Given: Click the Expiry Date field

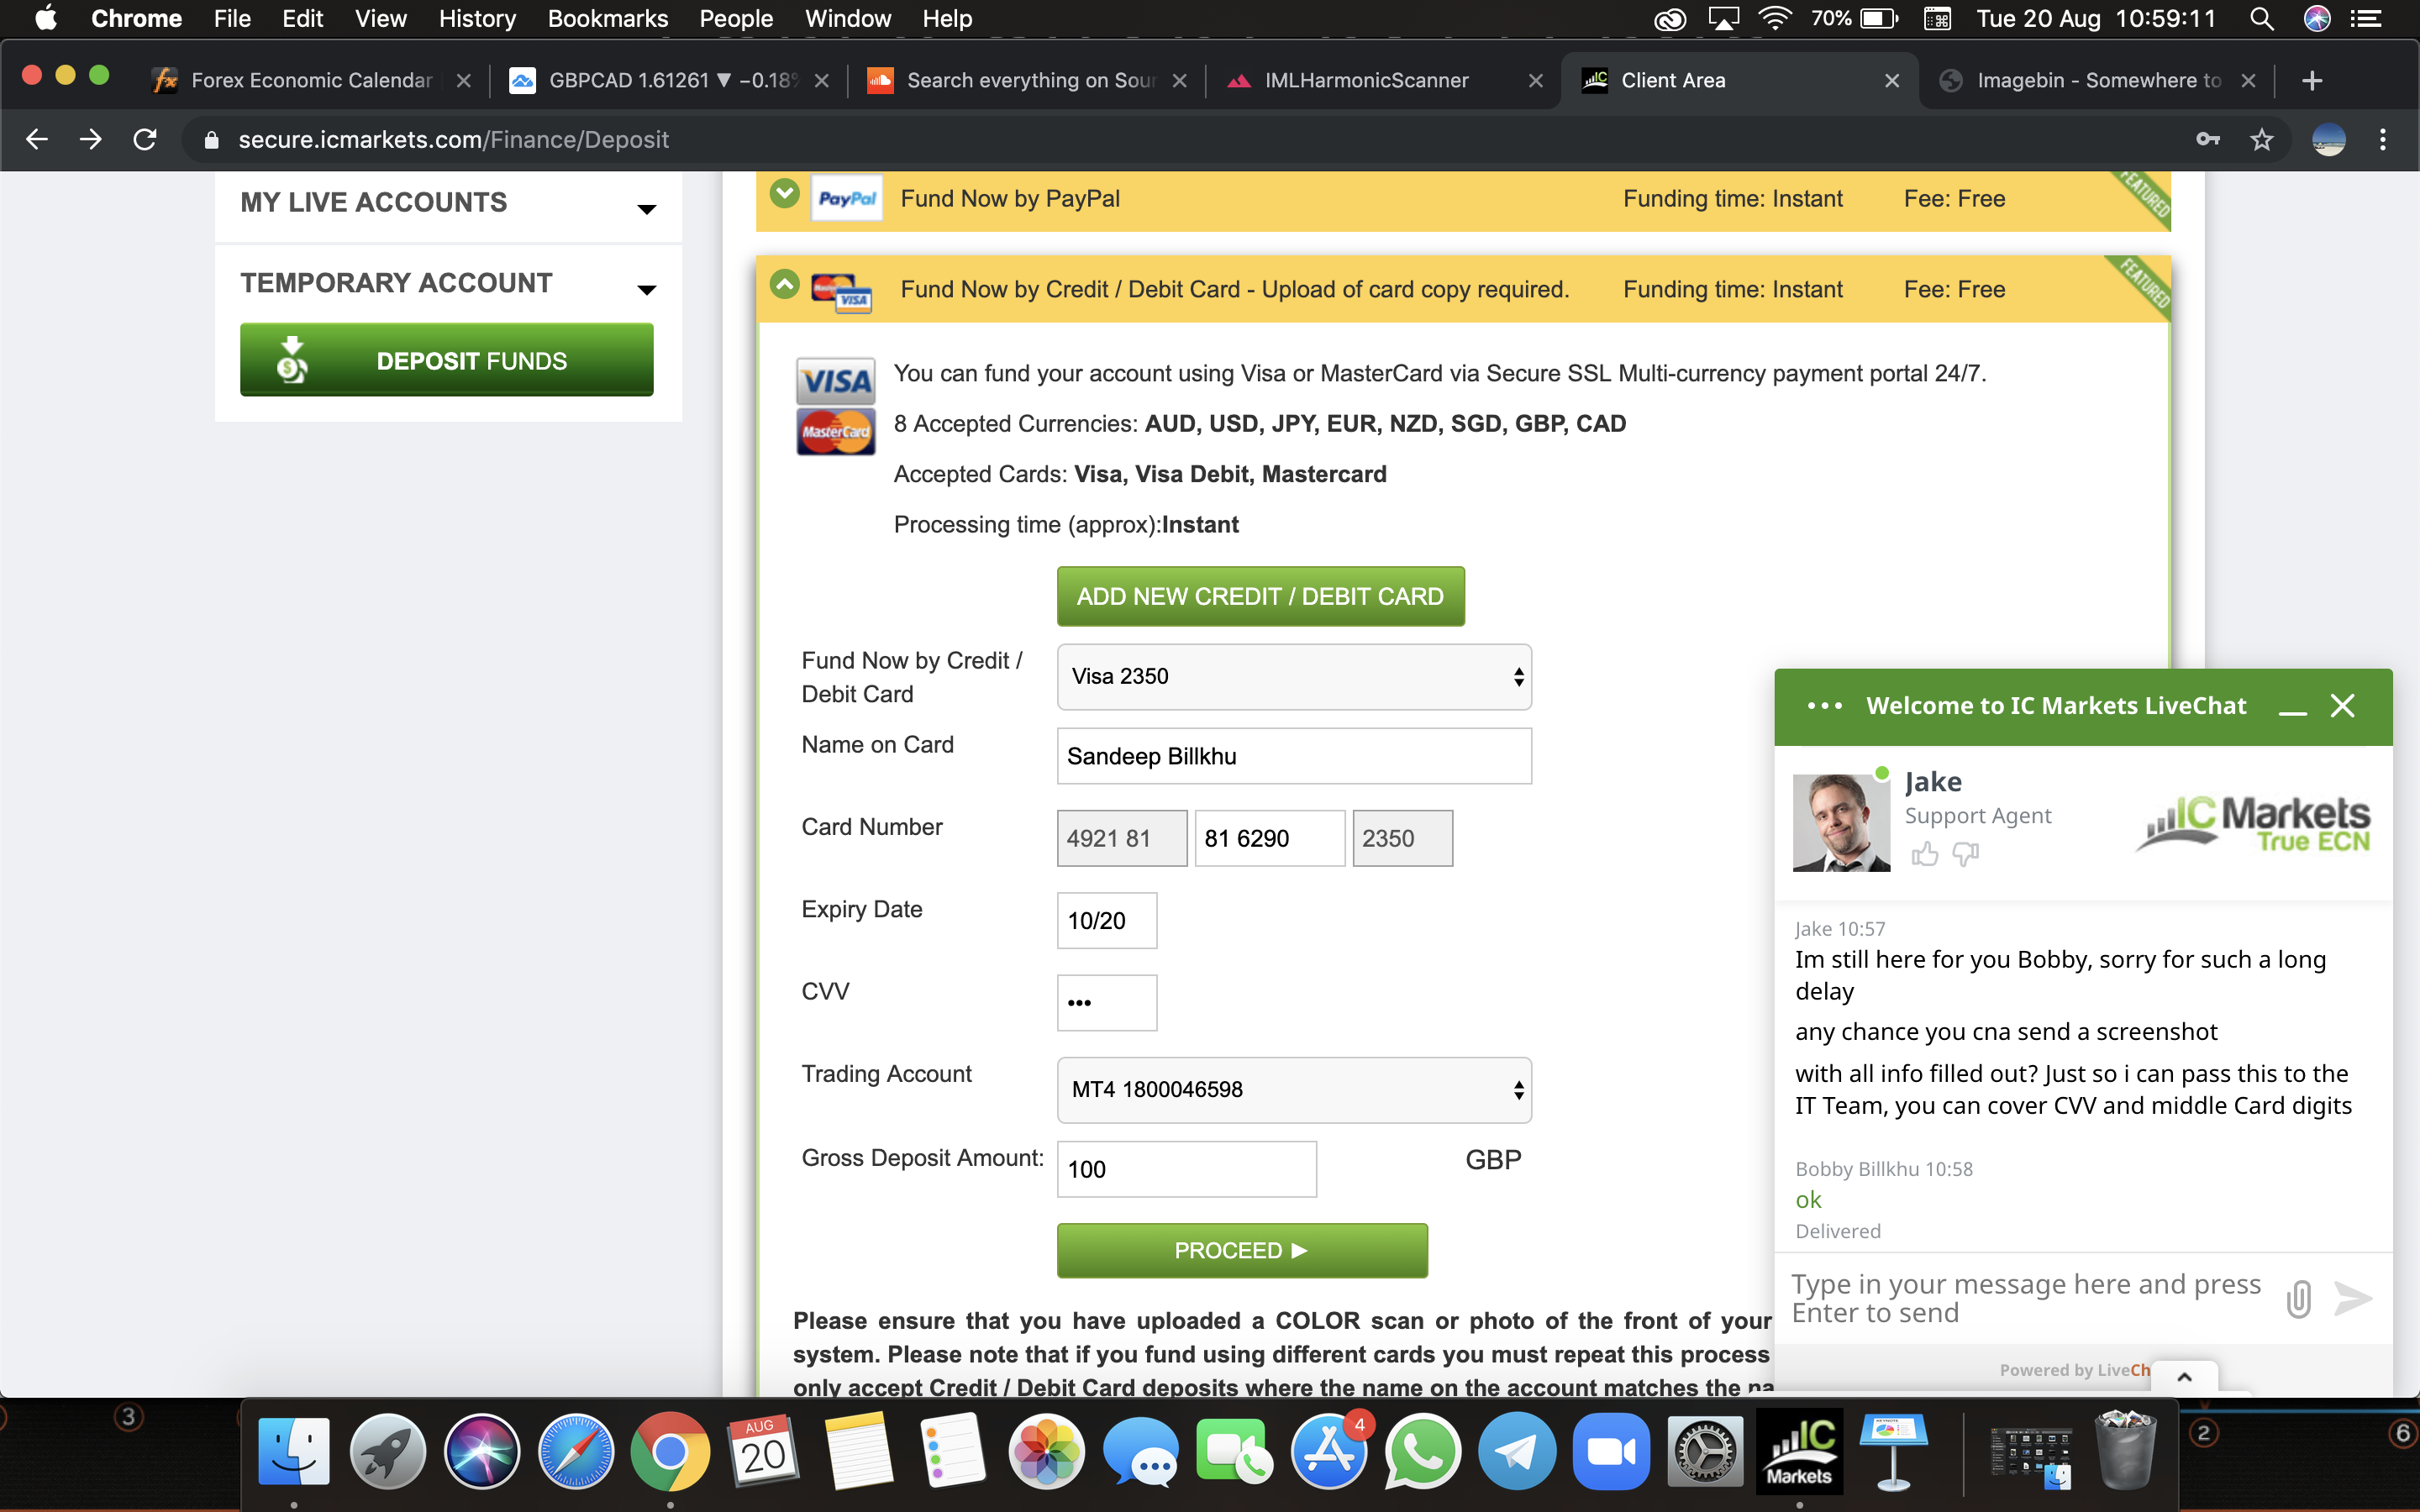Looking at the screenshot, I should pyautogui.click(x=1107, y=921).
